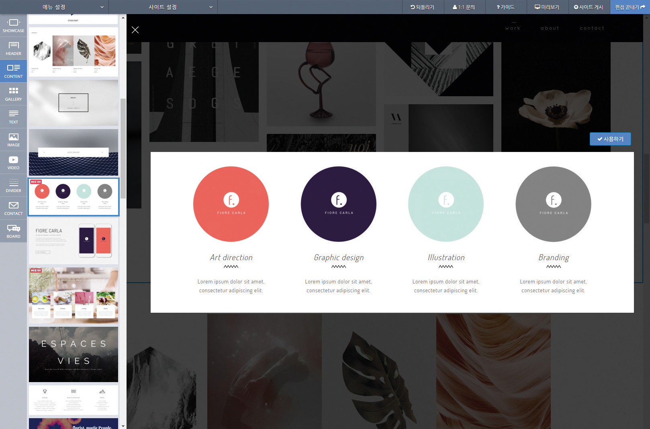The width and height of the screenshot is (650, 429).
Task: Open the BOARD block category
Action: tap(13, 231)
